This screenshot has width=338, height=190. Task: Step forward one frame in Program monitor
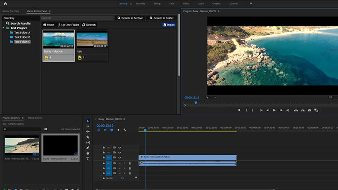pos(281,110)
